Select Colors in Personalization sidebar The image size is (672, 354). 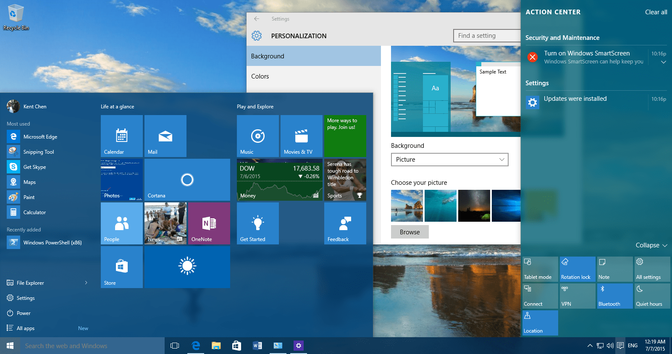(x=260, y=76)
